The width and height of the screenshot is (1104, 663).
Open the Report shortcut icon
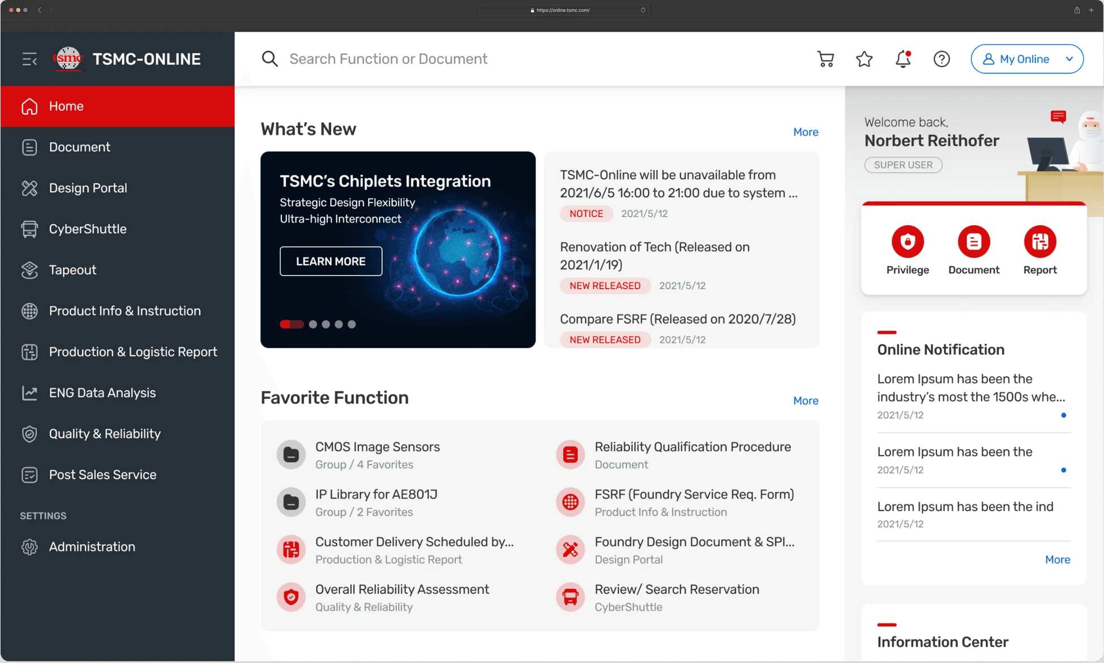coord(1040,242)
